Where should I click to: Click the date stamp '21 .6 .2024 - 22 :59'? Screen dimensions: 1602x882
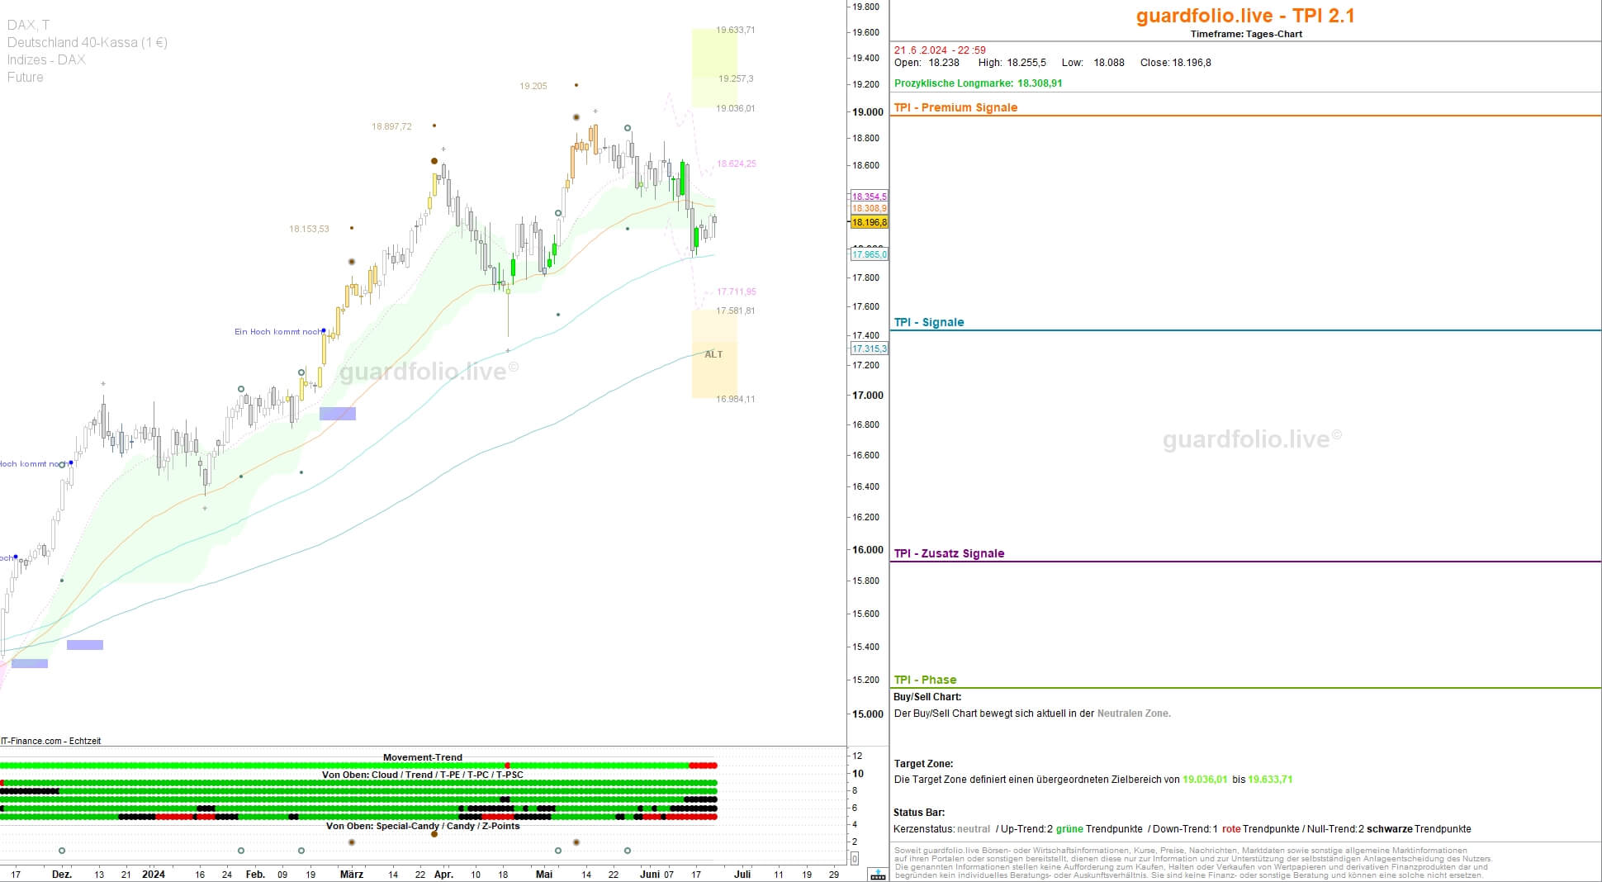click(940, 50)
